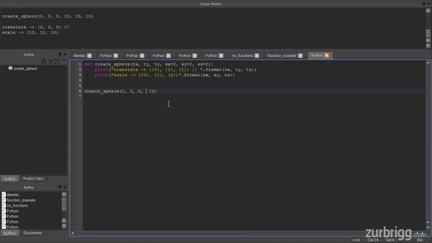Click the Col:24 status bar entry
This screenshot has width=432, height=243.
pos(373,240)
